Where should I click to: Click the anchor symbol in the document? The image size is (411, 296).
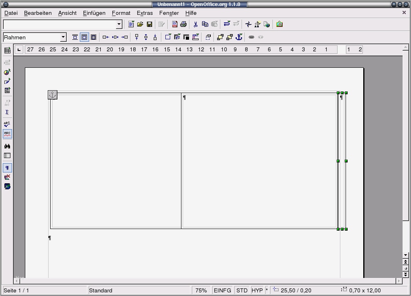click(53, 95)
